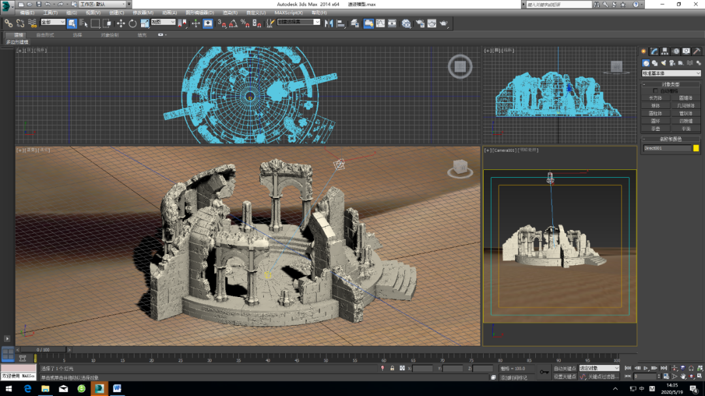This screenshot has width=705, height=396.
Task: Activate the Select and Move tool
Action: click(121, 23)
